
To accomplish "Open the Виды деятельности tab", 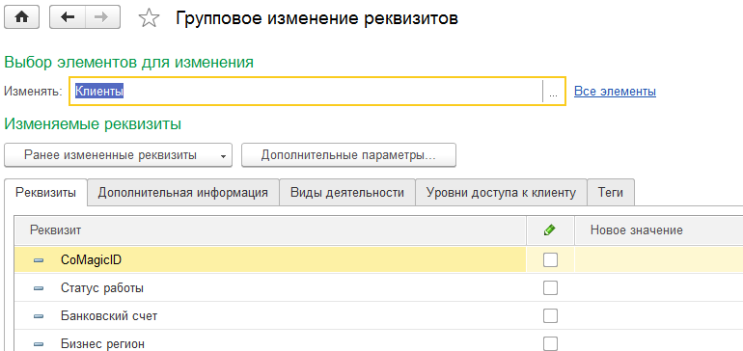I will pos(346,193).
